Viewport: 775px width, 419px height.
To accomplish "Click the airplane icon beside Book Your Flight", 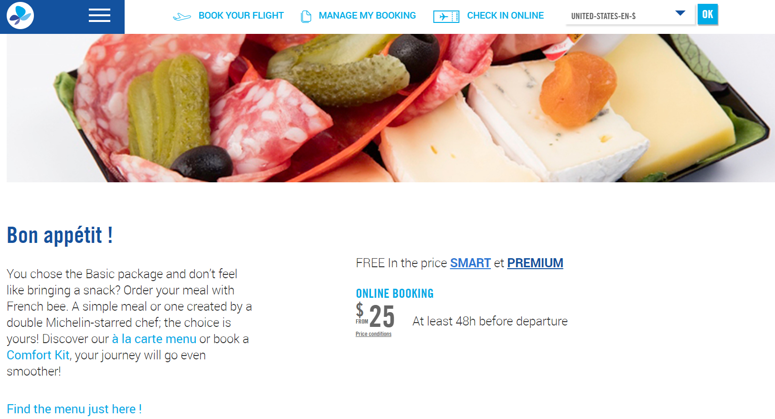I will click(x=181, y=17).
